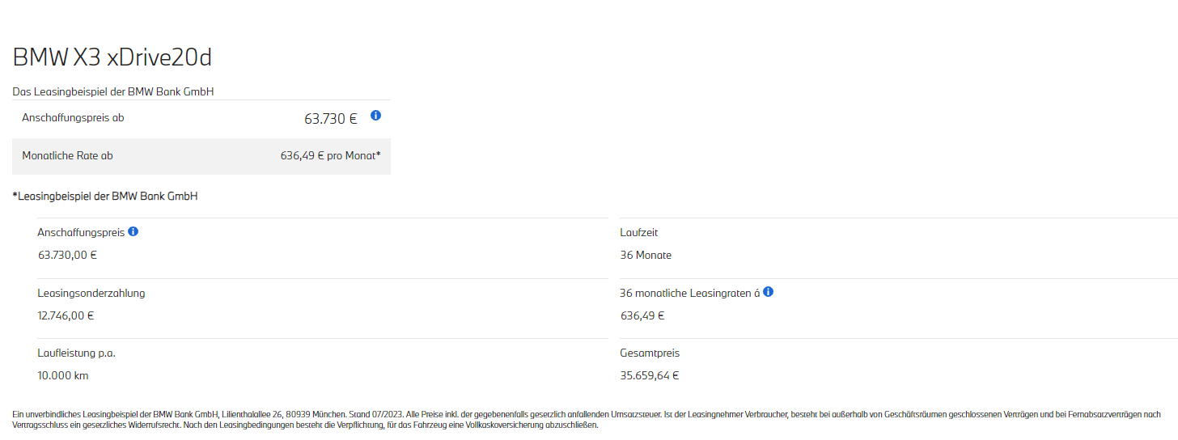Open info icon next to Anschaffungspreis detail label
Image resolution: width=1178 pixels, height=440 pixels.
pos(133,231)
